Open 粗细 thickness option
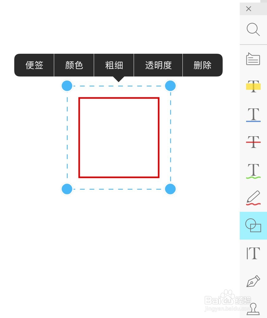The image size is (267, 318). [x=114, y=65]
